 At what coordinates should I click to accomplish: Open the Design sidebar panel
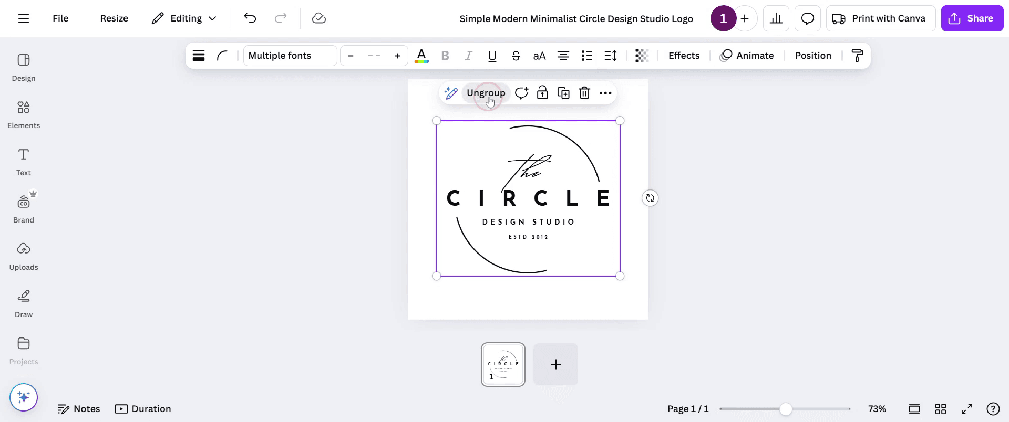click(24, 68)
